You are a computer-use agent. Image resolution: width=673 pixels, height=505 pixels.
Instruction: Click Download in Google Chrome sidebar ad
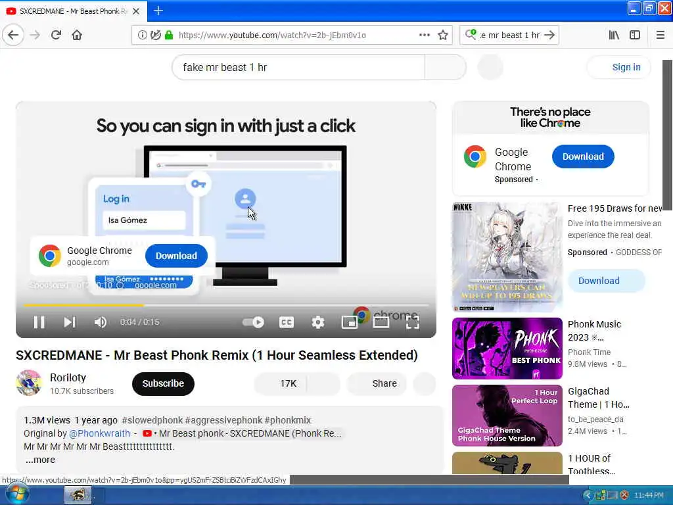point(583,156)
